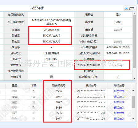Viewport: 138px width, 128px height.
Task: Click the up arrow of the cargo list scrollbar
Action: [x=133, y=90]
